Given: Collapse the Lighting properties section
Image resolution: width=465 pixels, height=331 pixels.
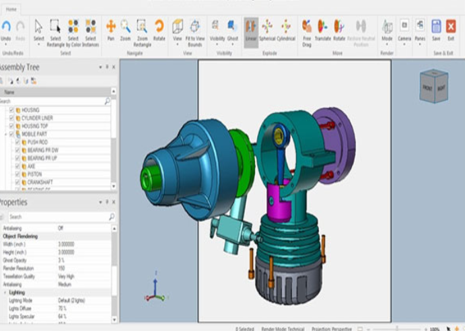Looking at the screenshot, I should [4, 293].
